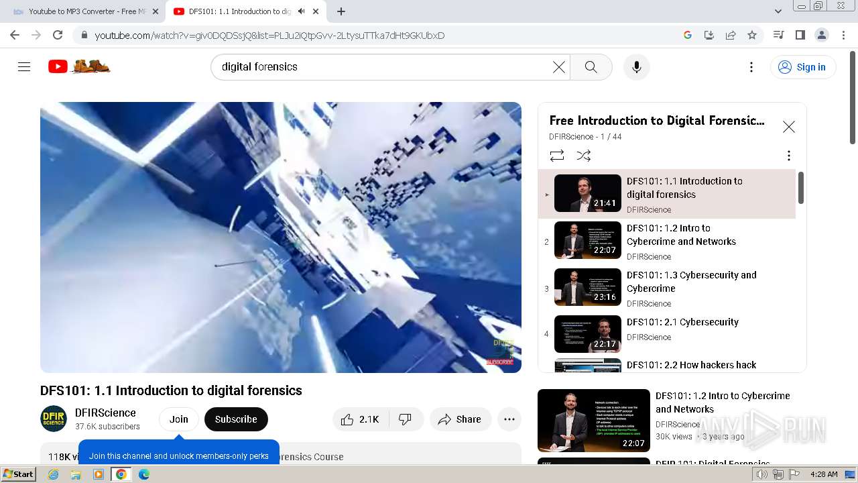Click the page vertical scrollbar
This screenshot has height=483, width=858.
[x=853, y=97]
